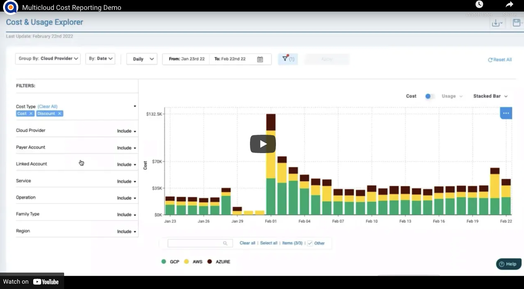Click the disabled Apply button
524x289 pixels.
coord(327,59)
